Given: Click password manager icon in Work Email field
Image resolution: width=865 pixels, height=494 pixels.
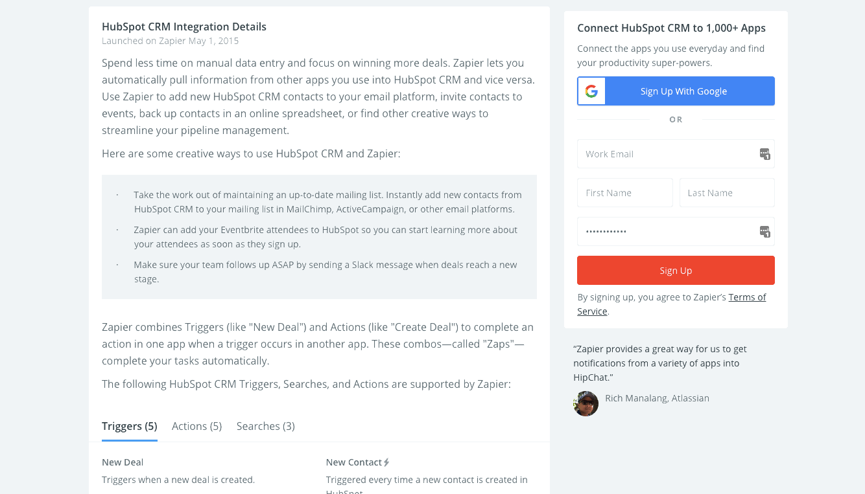Looking at the screenshot, I should click(x=764, y=154).
